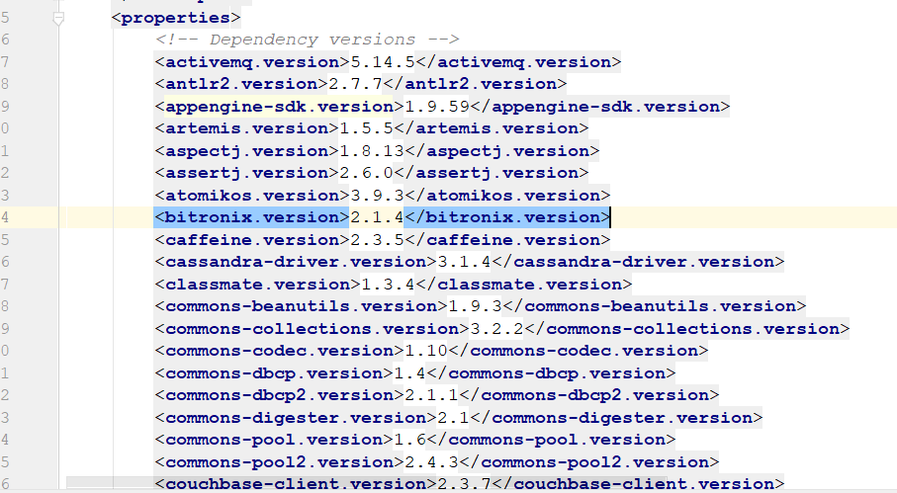This screenshot has height=493, width=897.
Task: Click the opening appengine-sdk.version tag
Action: pyautogui.click(x=279, y=107)
